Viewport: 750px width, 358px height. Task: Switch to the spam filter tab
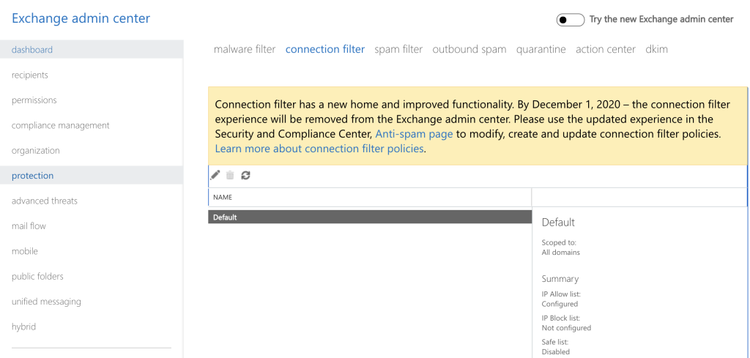click(x=398, y=49)
